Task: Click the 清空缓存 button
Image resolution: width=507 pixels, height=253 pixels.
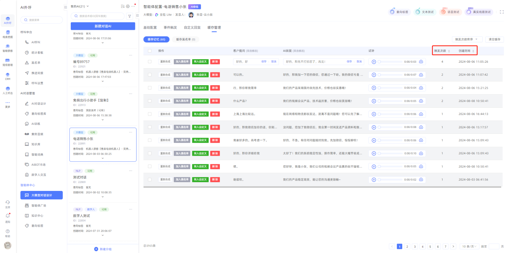Action: [x=494, y=39]
